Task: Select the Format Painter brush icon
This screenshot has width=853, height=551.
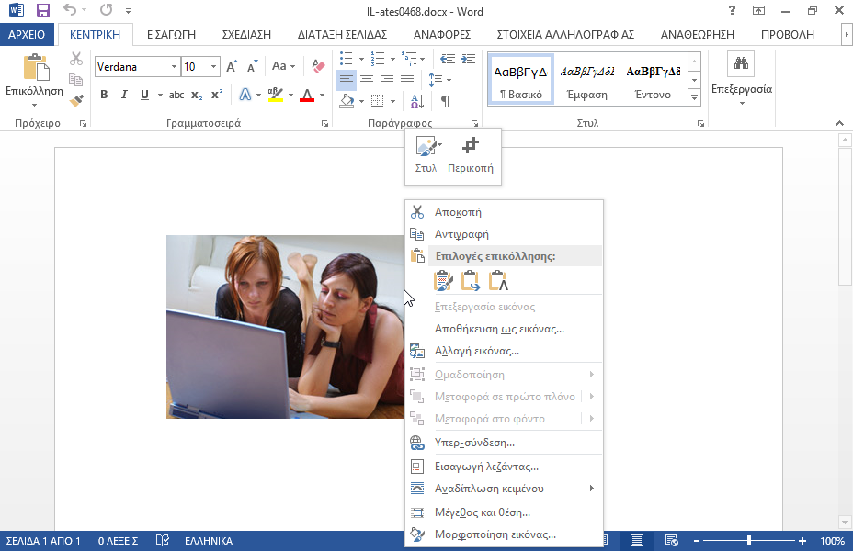Action: [76, 100]
